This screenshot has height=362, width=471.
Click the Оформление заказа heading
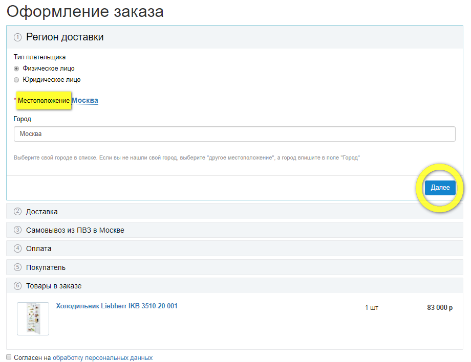tap(85, 11)
